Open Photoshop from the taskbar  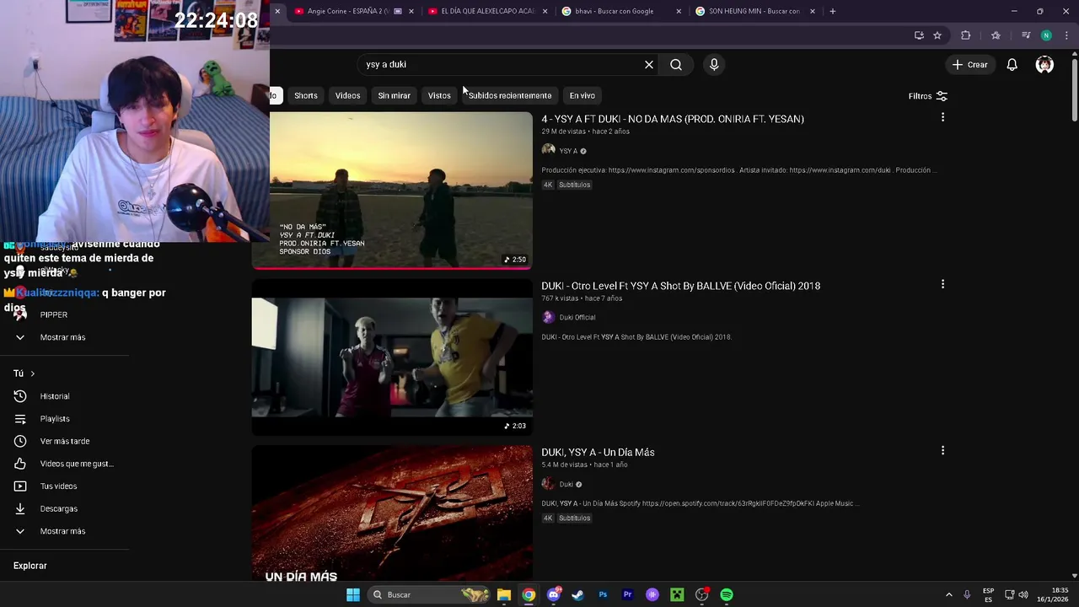pos(603,595)
